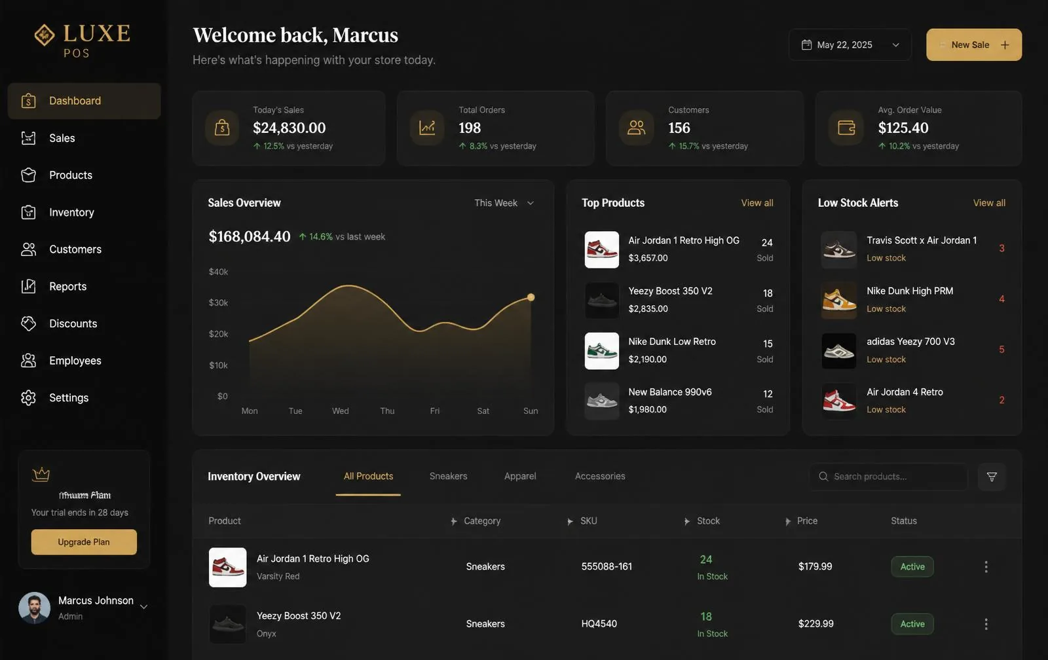
Task: Click SKU 555088-161 cell
Action: [x=607, y=567]
